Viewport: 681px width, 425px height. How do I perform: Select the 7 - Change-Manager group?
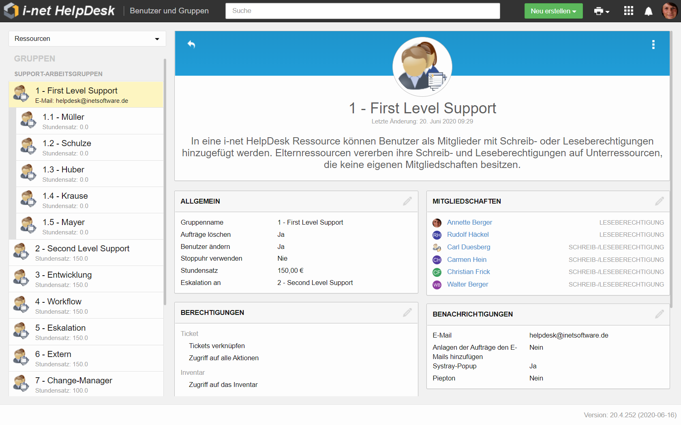(86, 384)
